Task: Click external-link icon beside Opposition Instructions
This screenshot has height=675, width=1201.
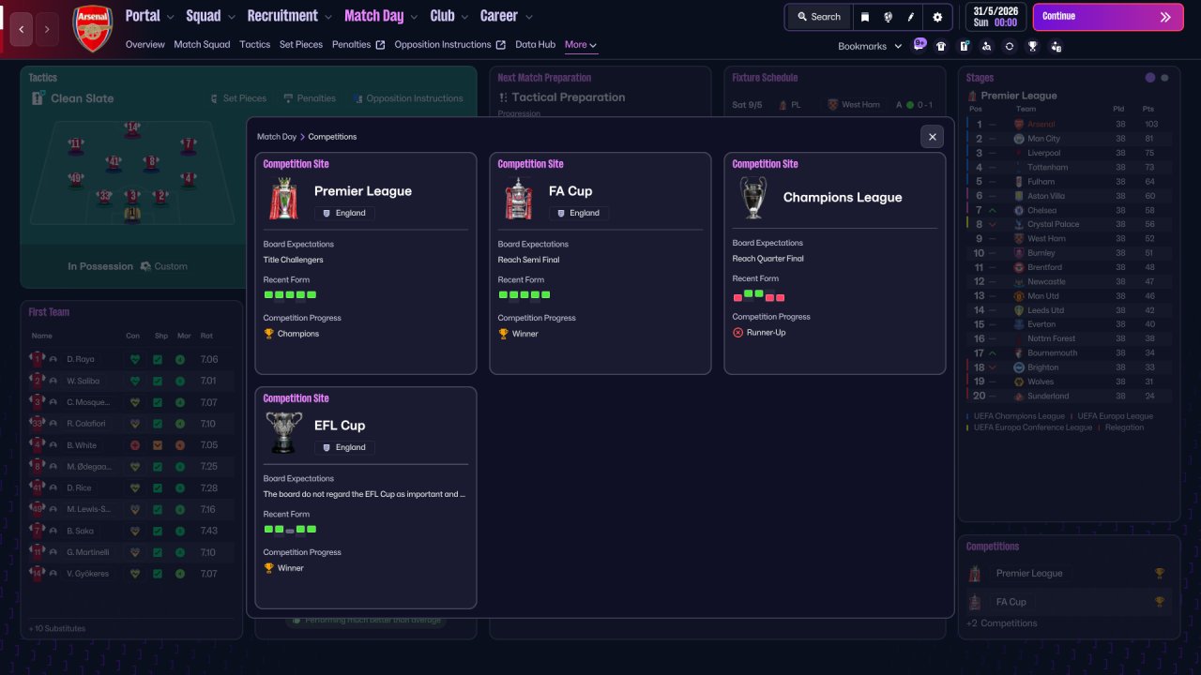Action: pos(500,45)
